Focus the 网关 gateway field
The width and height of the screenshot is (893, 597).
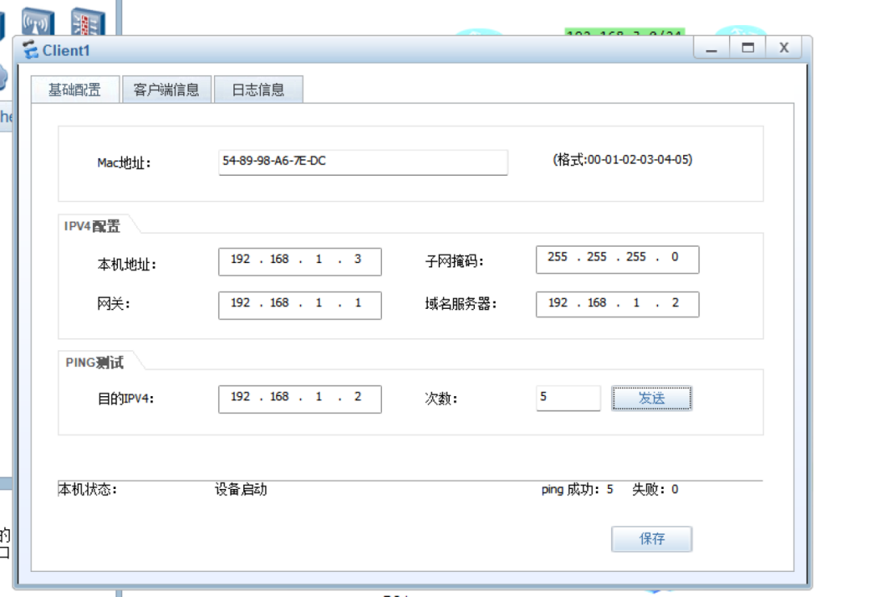point(300,305)
